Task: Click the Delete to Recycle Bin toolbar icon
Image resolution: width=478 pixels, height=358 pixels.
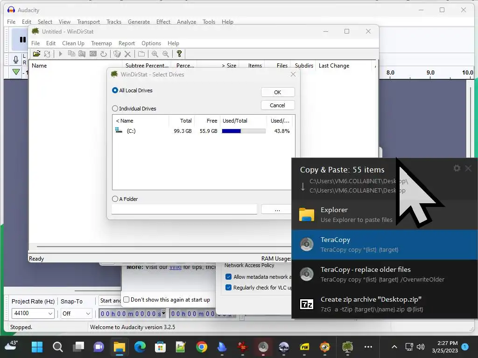Action: pos(117,54)
